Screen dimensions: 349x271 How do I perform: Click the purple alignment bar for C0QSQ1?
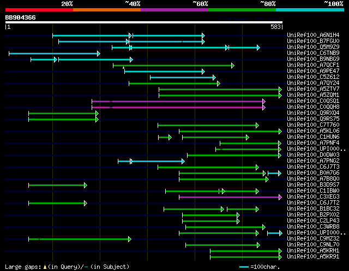click(178, 102)
